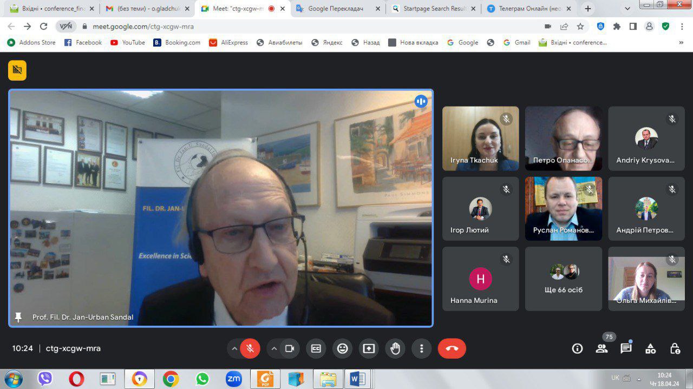Expand video settings arrow beside camera
Screen dimensions: 693x389
point(274,348)
